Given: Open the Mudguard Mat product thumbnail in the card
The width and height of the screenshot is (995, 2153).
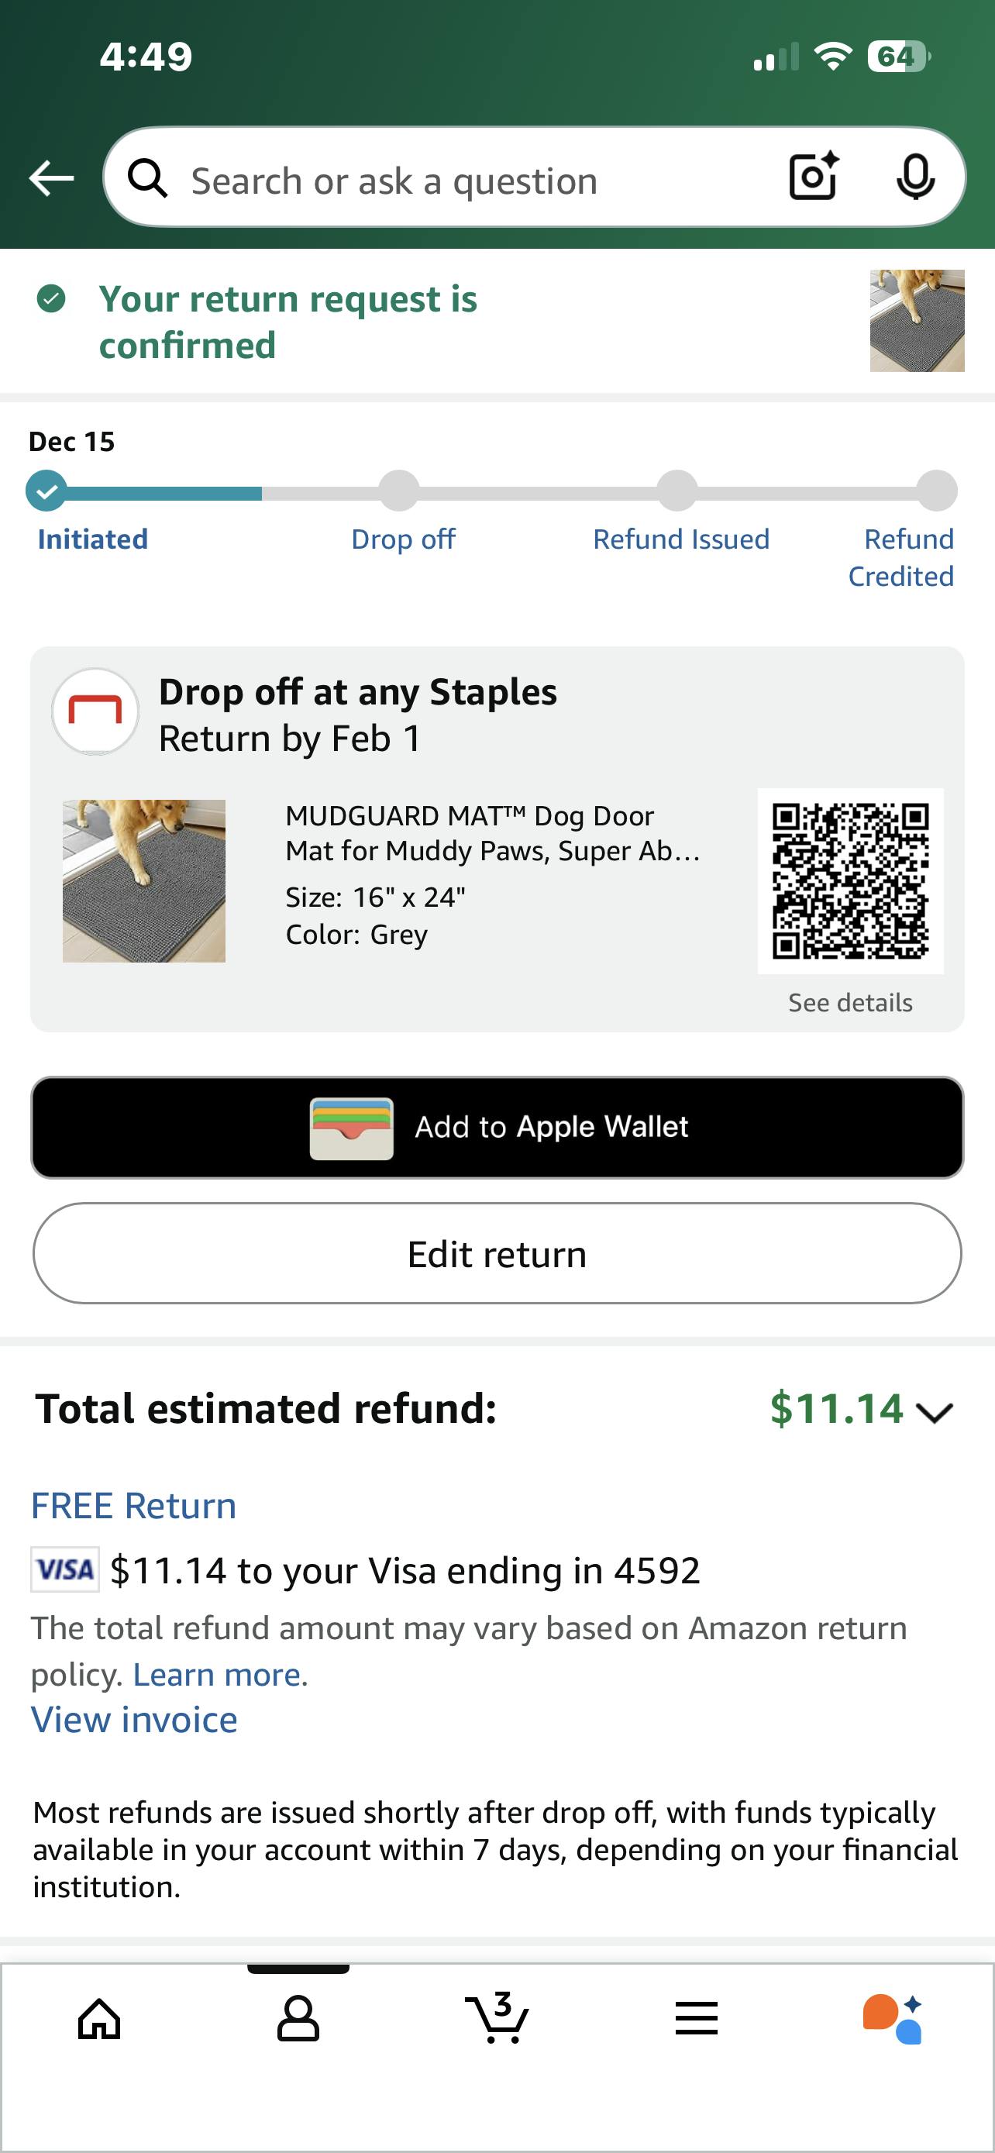Looking at the screenshot, I should (x=143, y=881).
